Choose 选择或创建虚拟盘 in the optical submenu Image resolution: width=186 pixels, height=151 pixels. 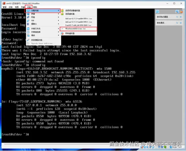79,10
